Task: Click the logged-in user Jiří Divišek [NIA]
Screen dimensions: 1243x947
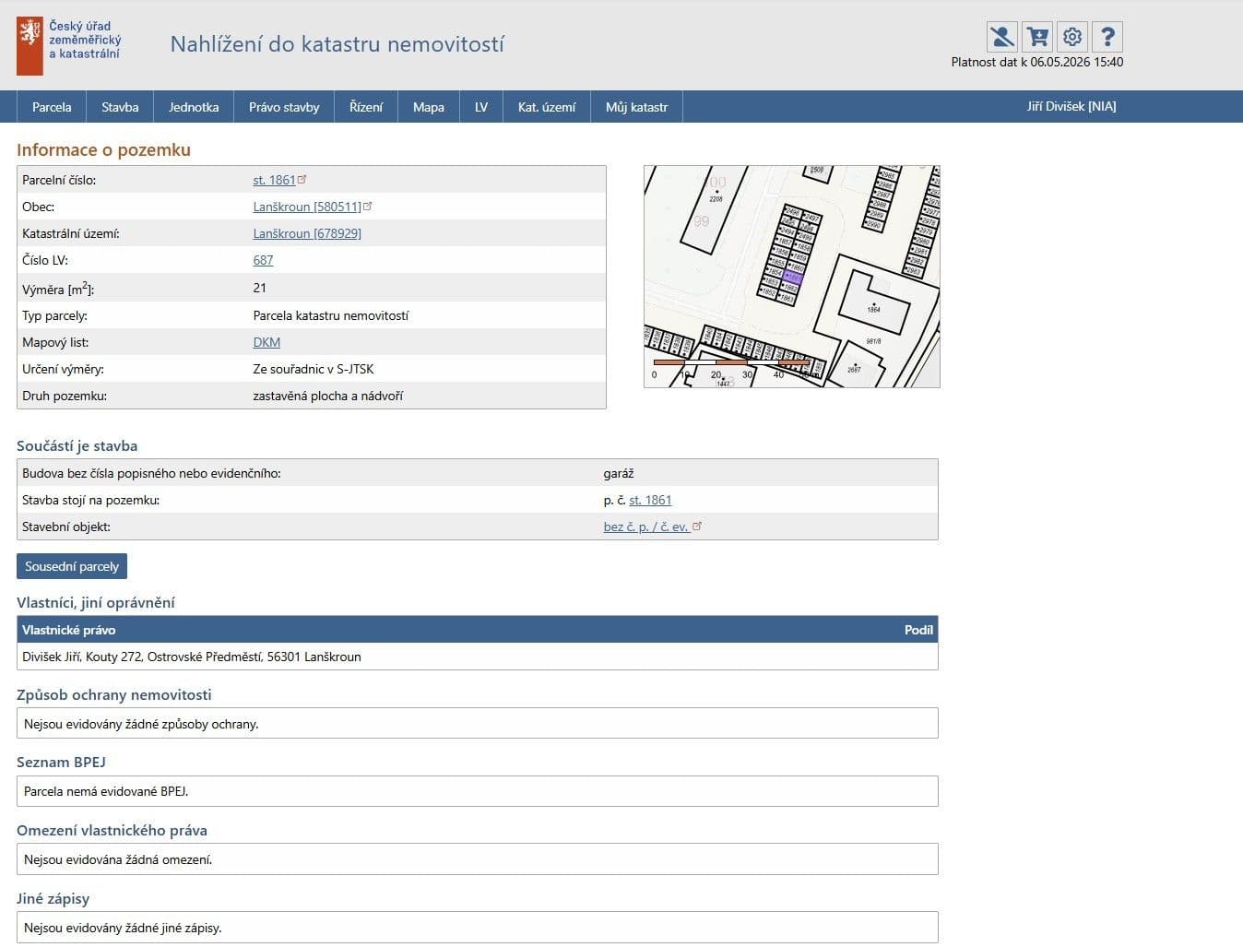Action: [x=1071, y=107]
